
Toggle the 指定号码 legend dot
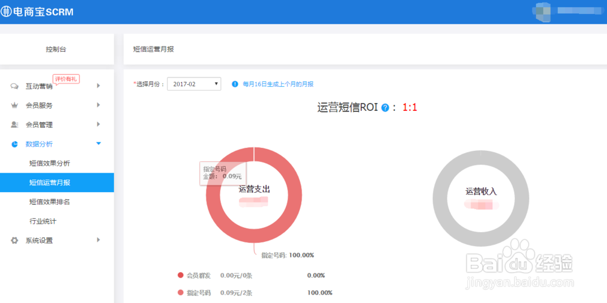point(180,293)
